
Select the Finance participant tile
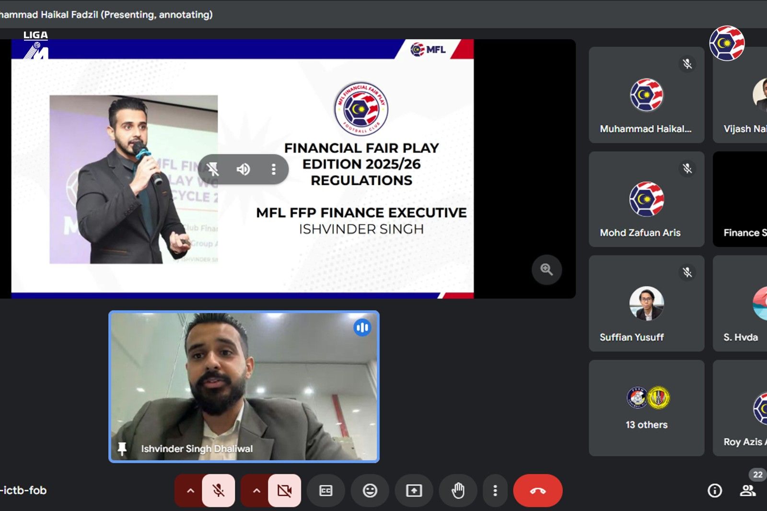tap(740, 199)
